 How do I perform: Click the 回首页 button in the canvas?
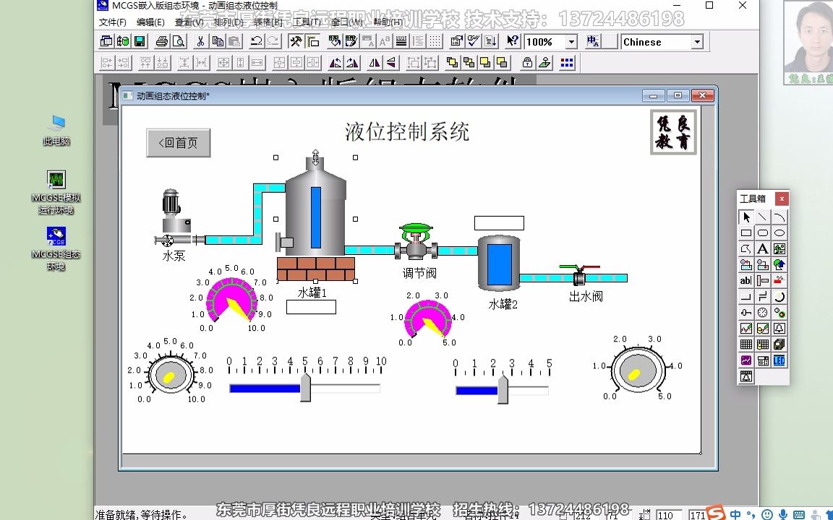coord(178,143)
